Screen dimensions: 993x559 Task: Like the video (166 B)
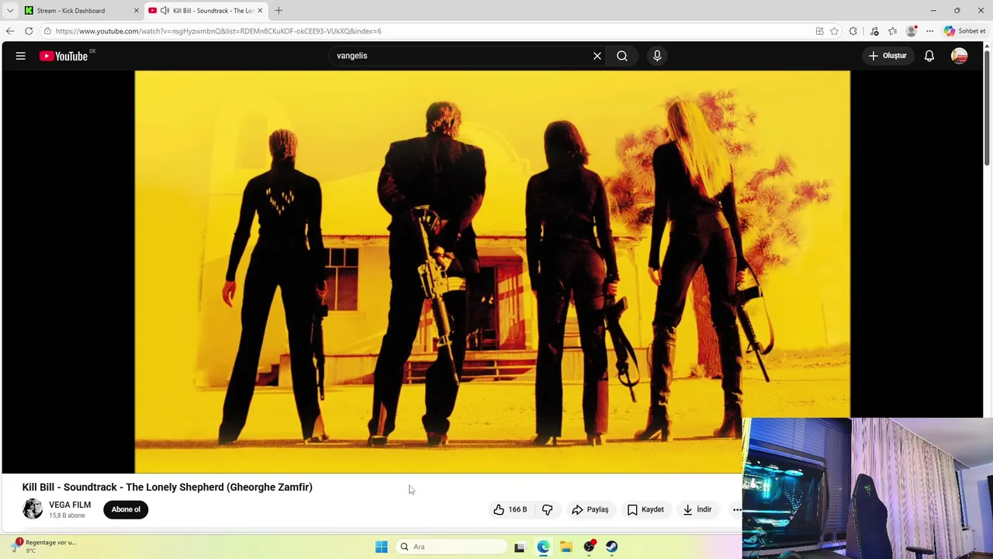pos(510,509)
